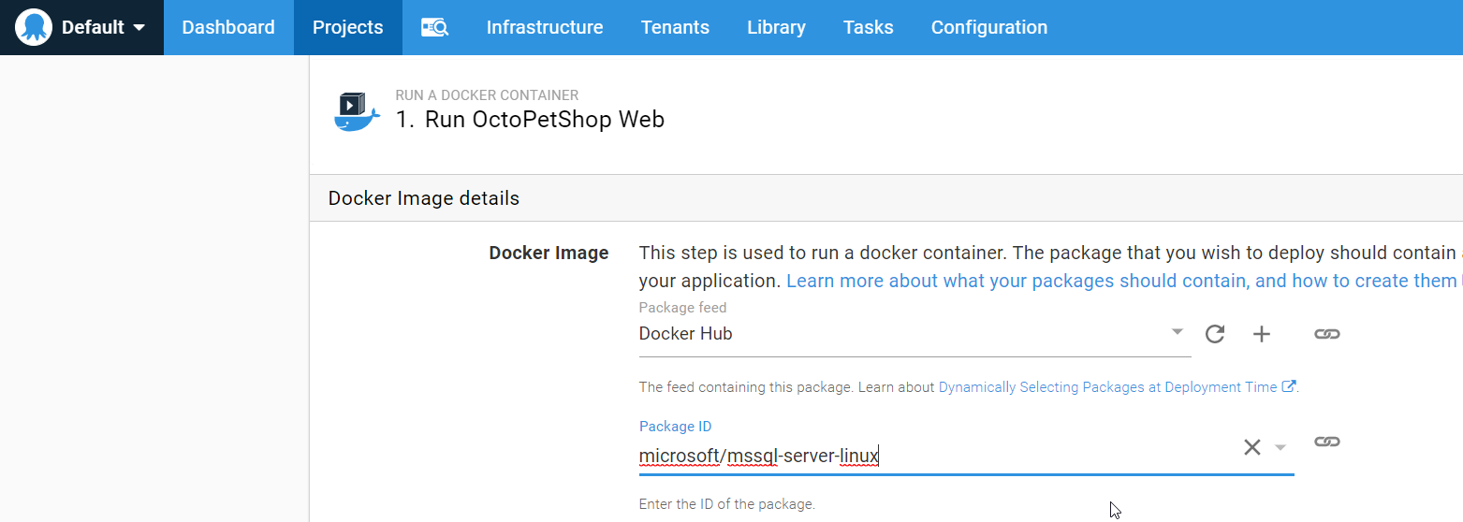This screenshot has height=522, width=1463.
Task: Switch to the Library section
Action: click(776, 27)
